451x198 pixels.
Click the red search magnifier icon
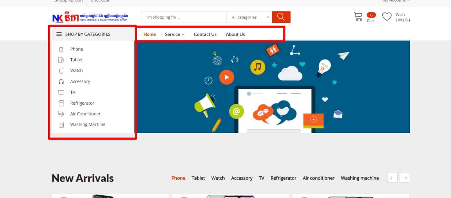[281, 17]
